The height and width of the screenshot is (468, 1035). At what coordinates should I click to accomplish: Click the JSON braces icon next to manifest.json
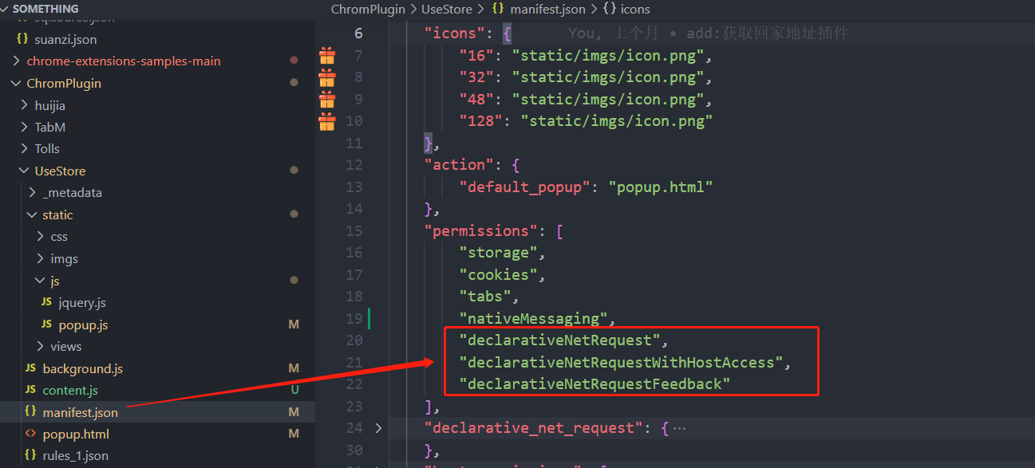33,412
